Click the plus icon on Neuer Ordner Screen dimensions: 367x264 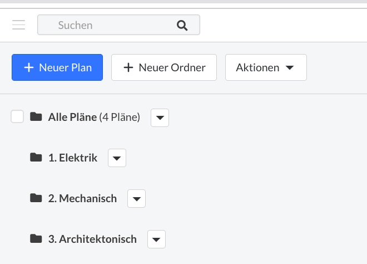point(128,67)
